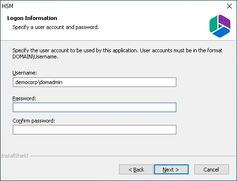The image size is (237, 181).
Task: Close the HSM installer window
Action: click(x=229, y=6)
